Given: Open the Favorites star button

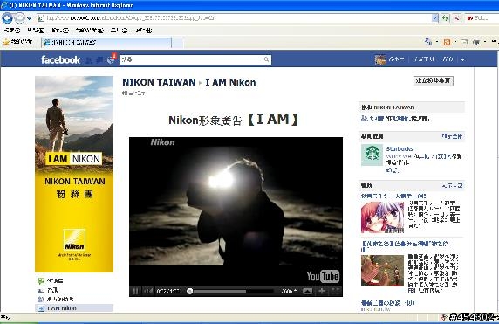Looking at the screenshot, I should 17,42.
